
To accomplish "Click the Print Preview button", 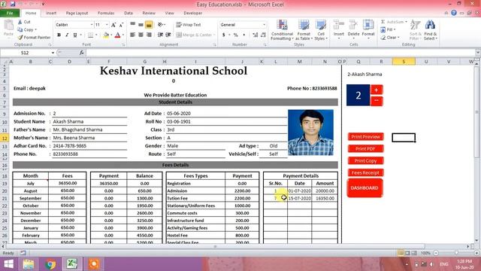I will (366, 137).
